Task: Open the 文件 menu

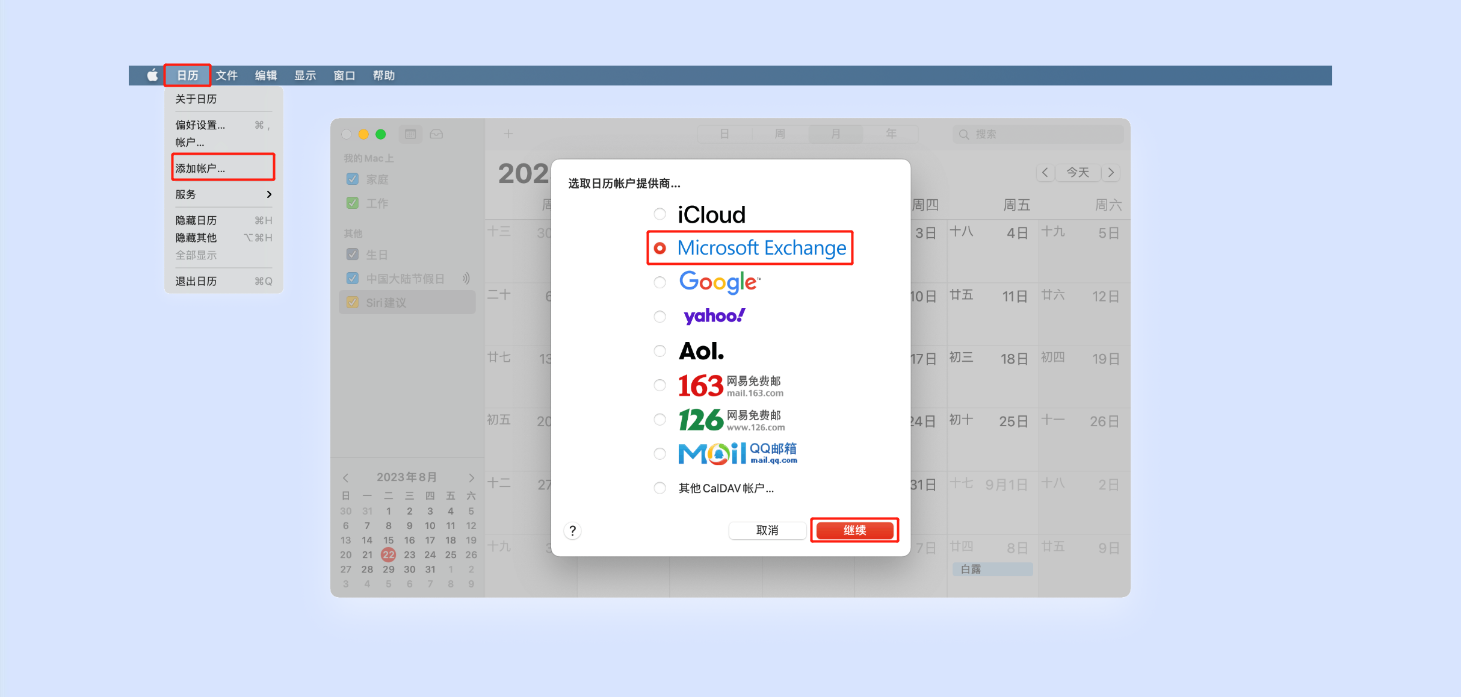Action: tap(227, 75)
